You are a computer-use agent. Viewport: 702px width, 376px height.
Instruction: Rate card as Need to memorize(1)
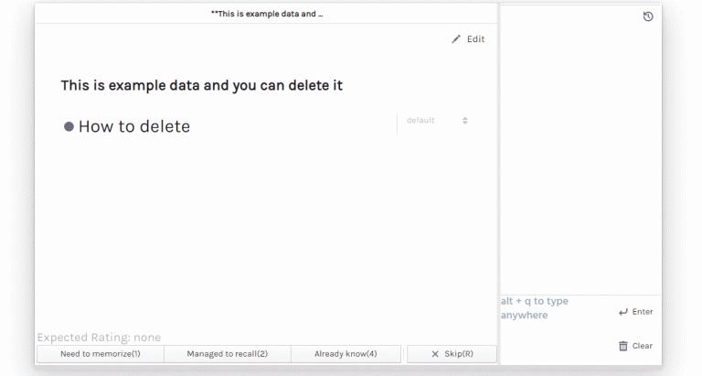(x=101, y=354)
